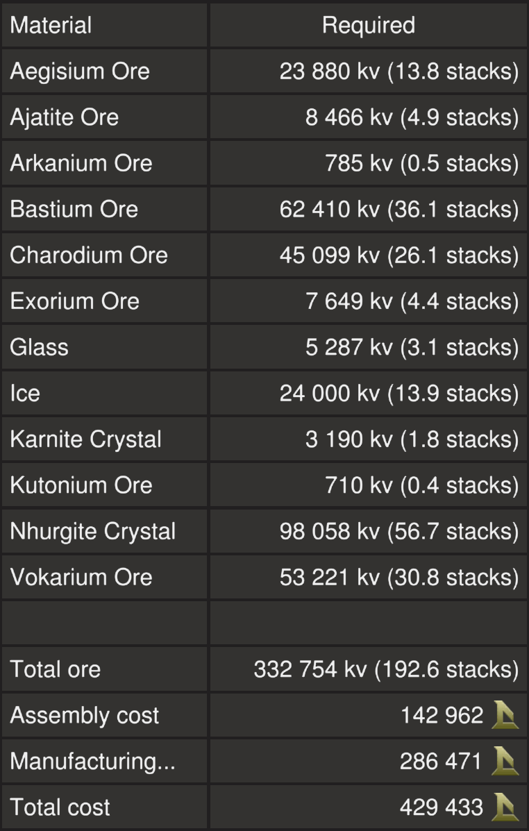Click the 429 433 total cost value
Viewport: 529px width, 831px height.
click(x=441, y=807)
